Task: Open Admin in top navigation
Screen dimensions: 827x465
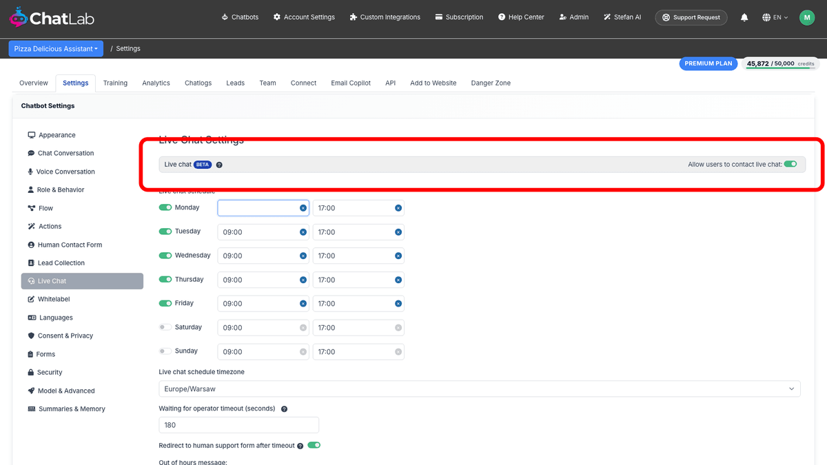Action: [574, 17]
